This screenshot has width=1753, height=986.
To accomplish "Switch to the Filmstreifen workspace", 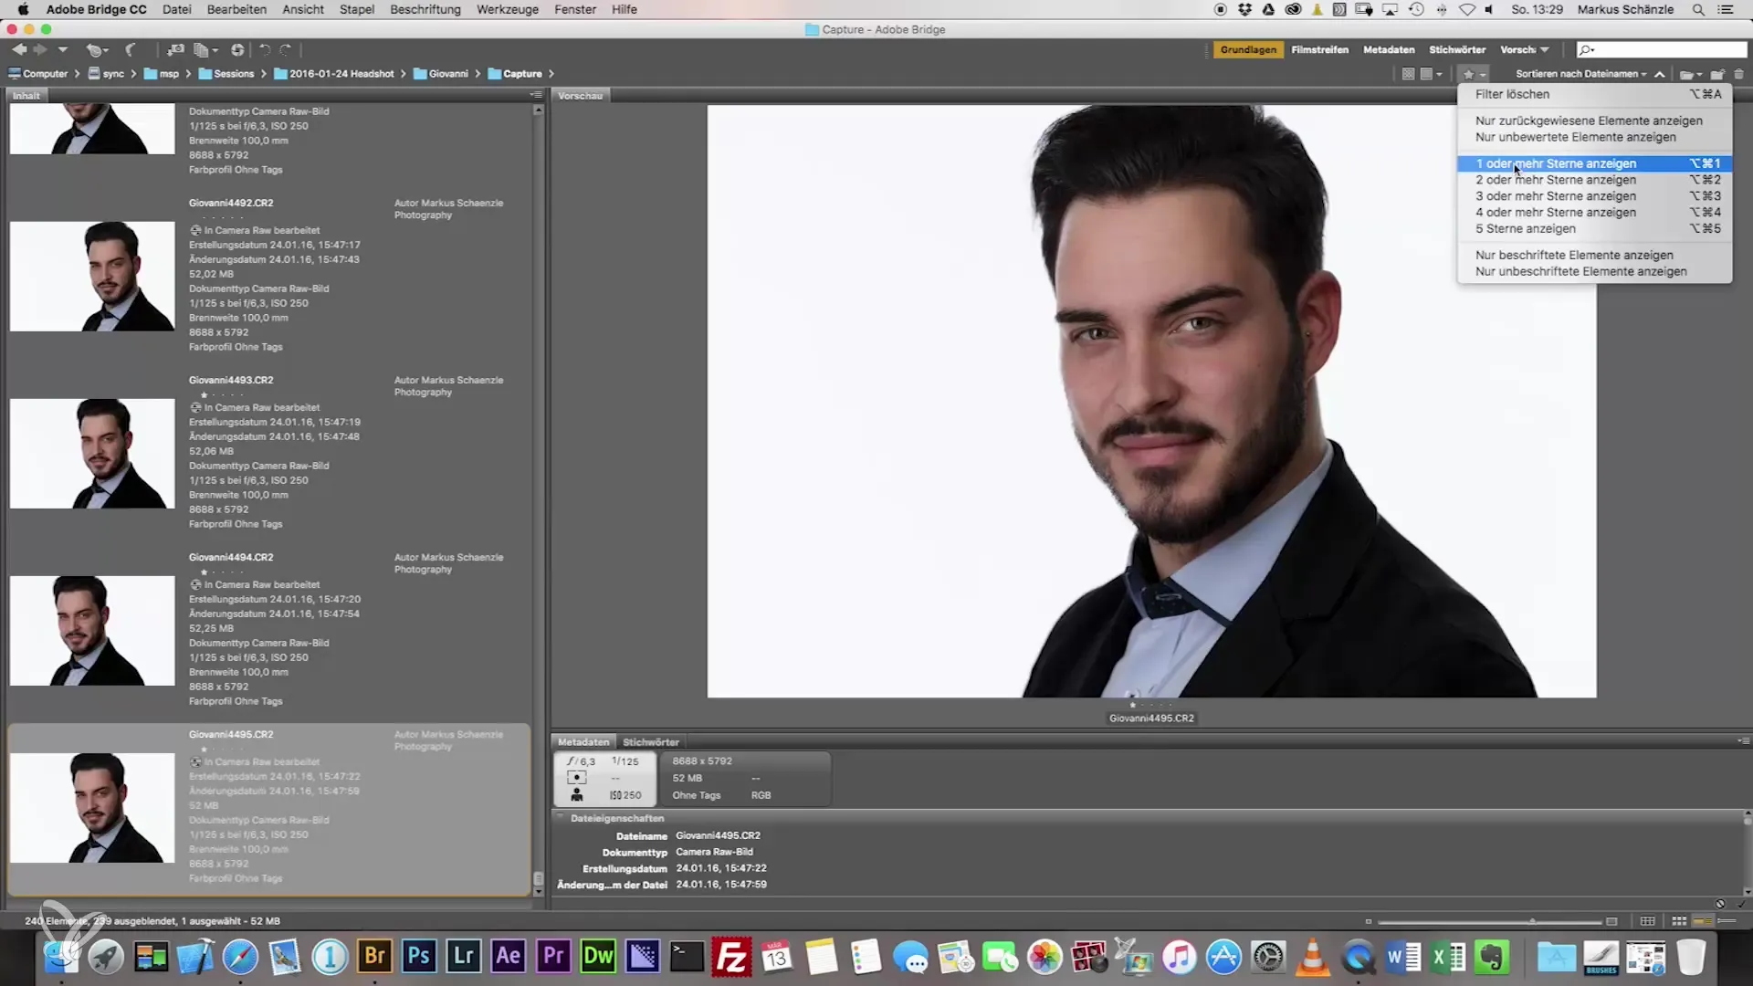I will point(1319,49).
